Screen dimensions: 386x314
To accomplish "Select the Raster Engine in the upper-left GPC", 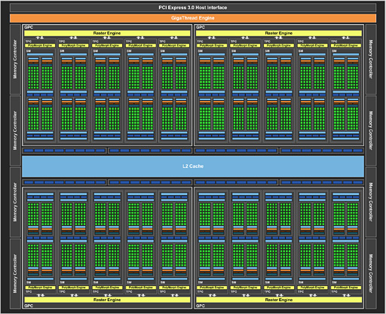I will [107, 33].
